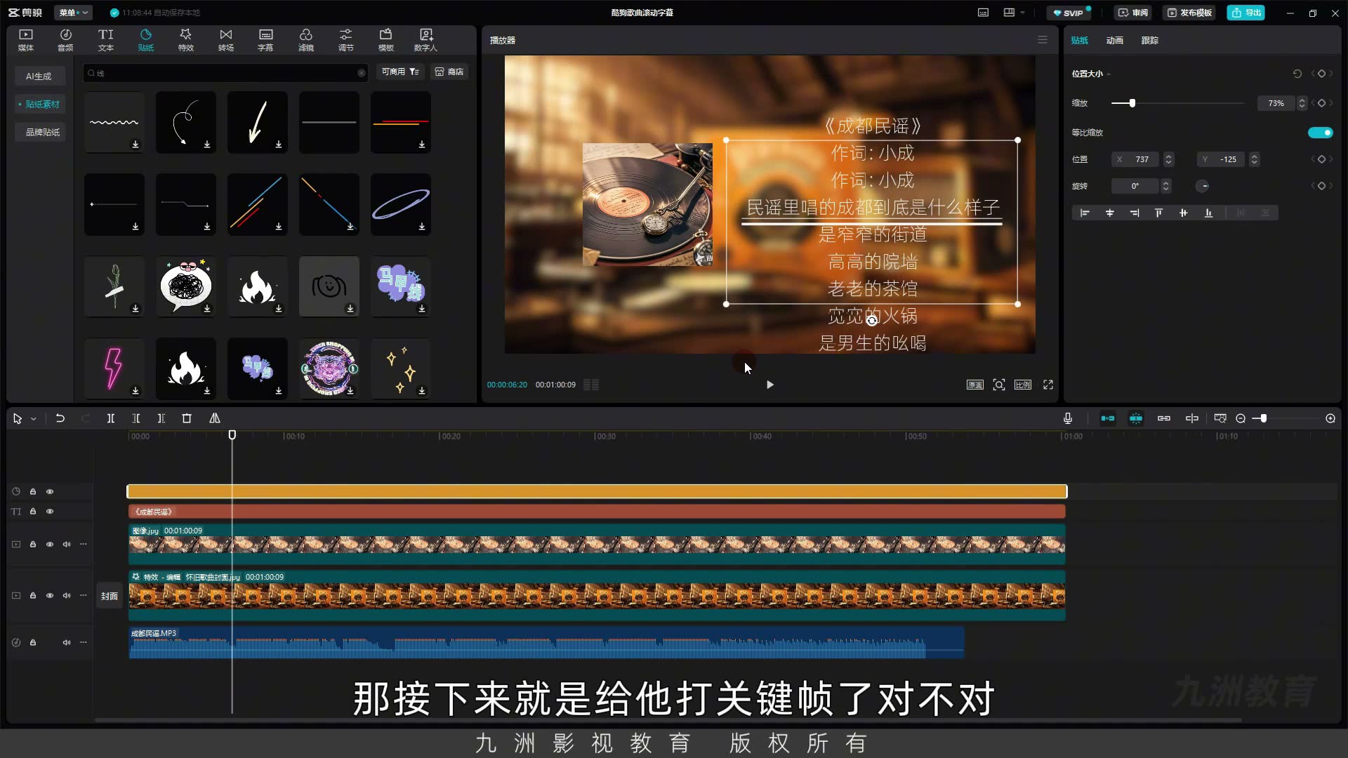The height and width of the screenshot is (758, 1348).
Task: Open more options for the audio track
Action: click(84, 642)
